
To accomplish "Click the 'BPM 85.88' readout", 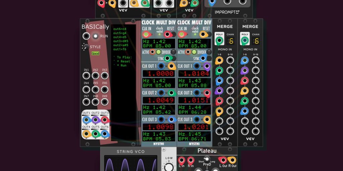I will [193, 85].
